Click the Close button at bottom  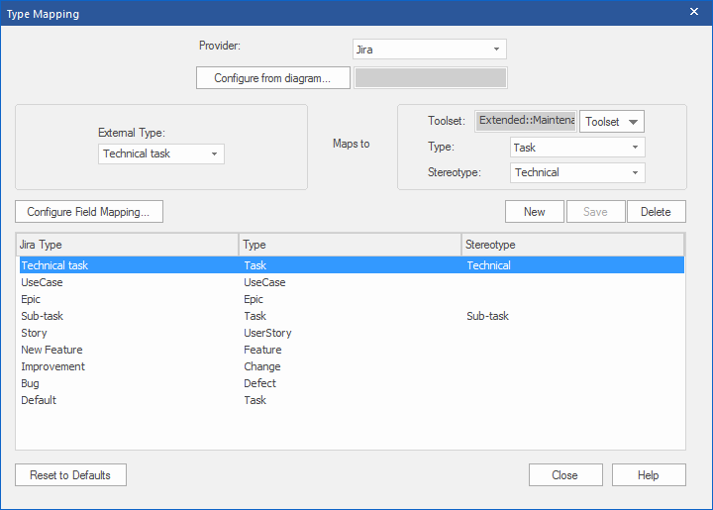[564, 475]
